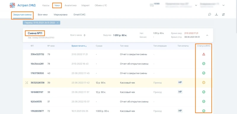Open the Аналитика menu

(x=71, y=5)
